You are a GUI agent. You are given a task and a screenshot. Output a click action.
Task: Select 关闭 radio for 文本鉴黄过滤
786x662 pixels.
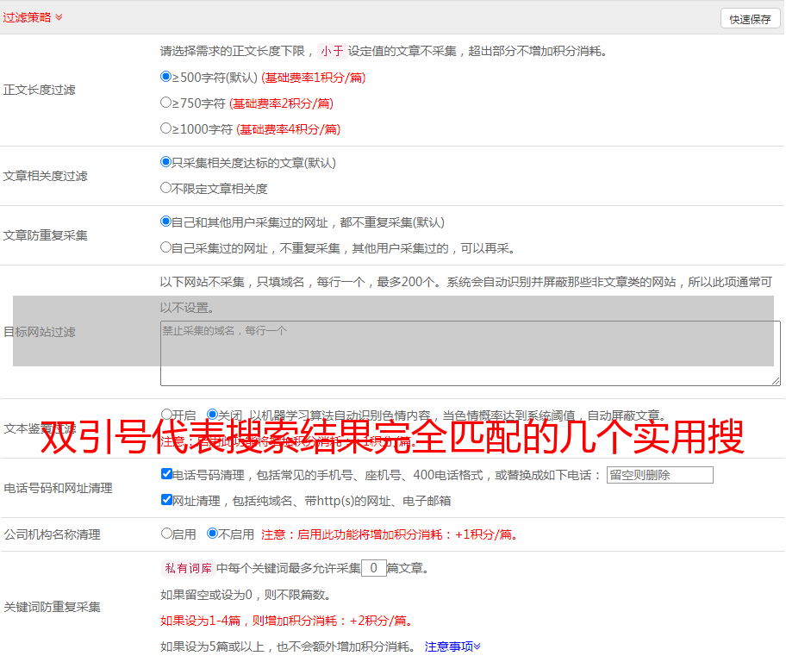pos(212,415)
